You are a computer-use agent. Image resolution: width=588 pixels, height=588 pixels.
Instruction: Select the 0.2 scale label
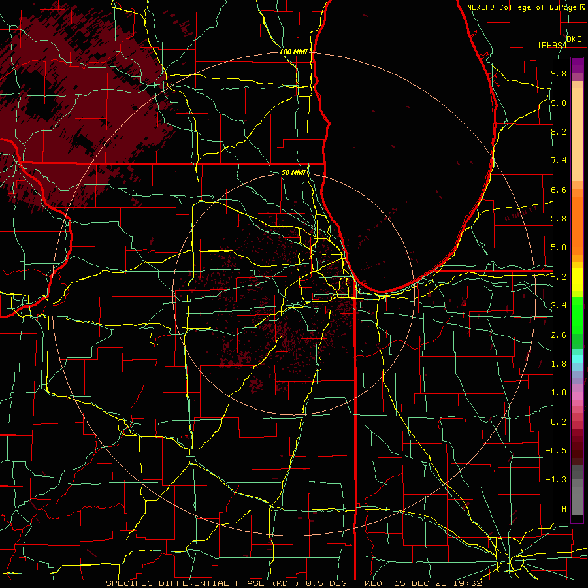pyautogui.click(x=559, y=421)
